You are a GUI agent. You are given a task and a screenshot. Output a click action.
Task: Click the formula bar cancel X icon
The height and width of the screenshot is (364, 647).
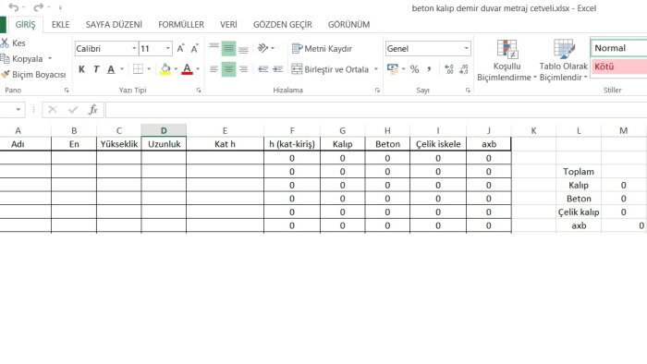coord(53,109)
